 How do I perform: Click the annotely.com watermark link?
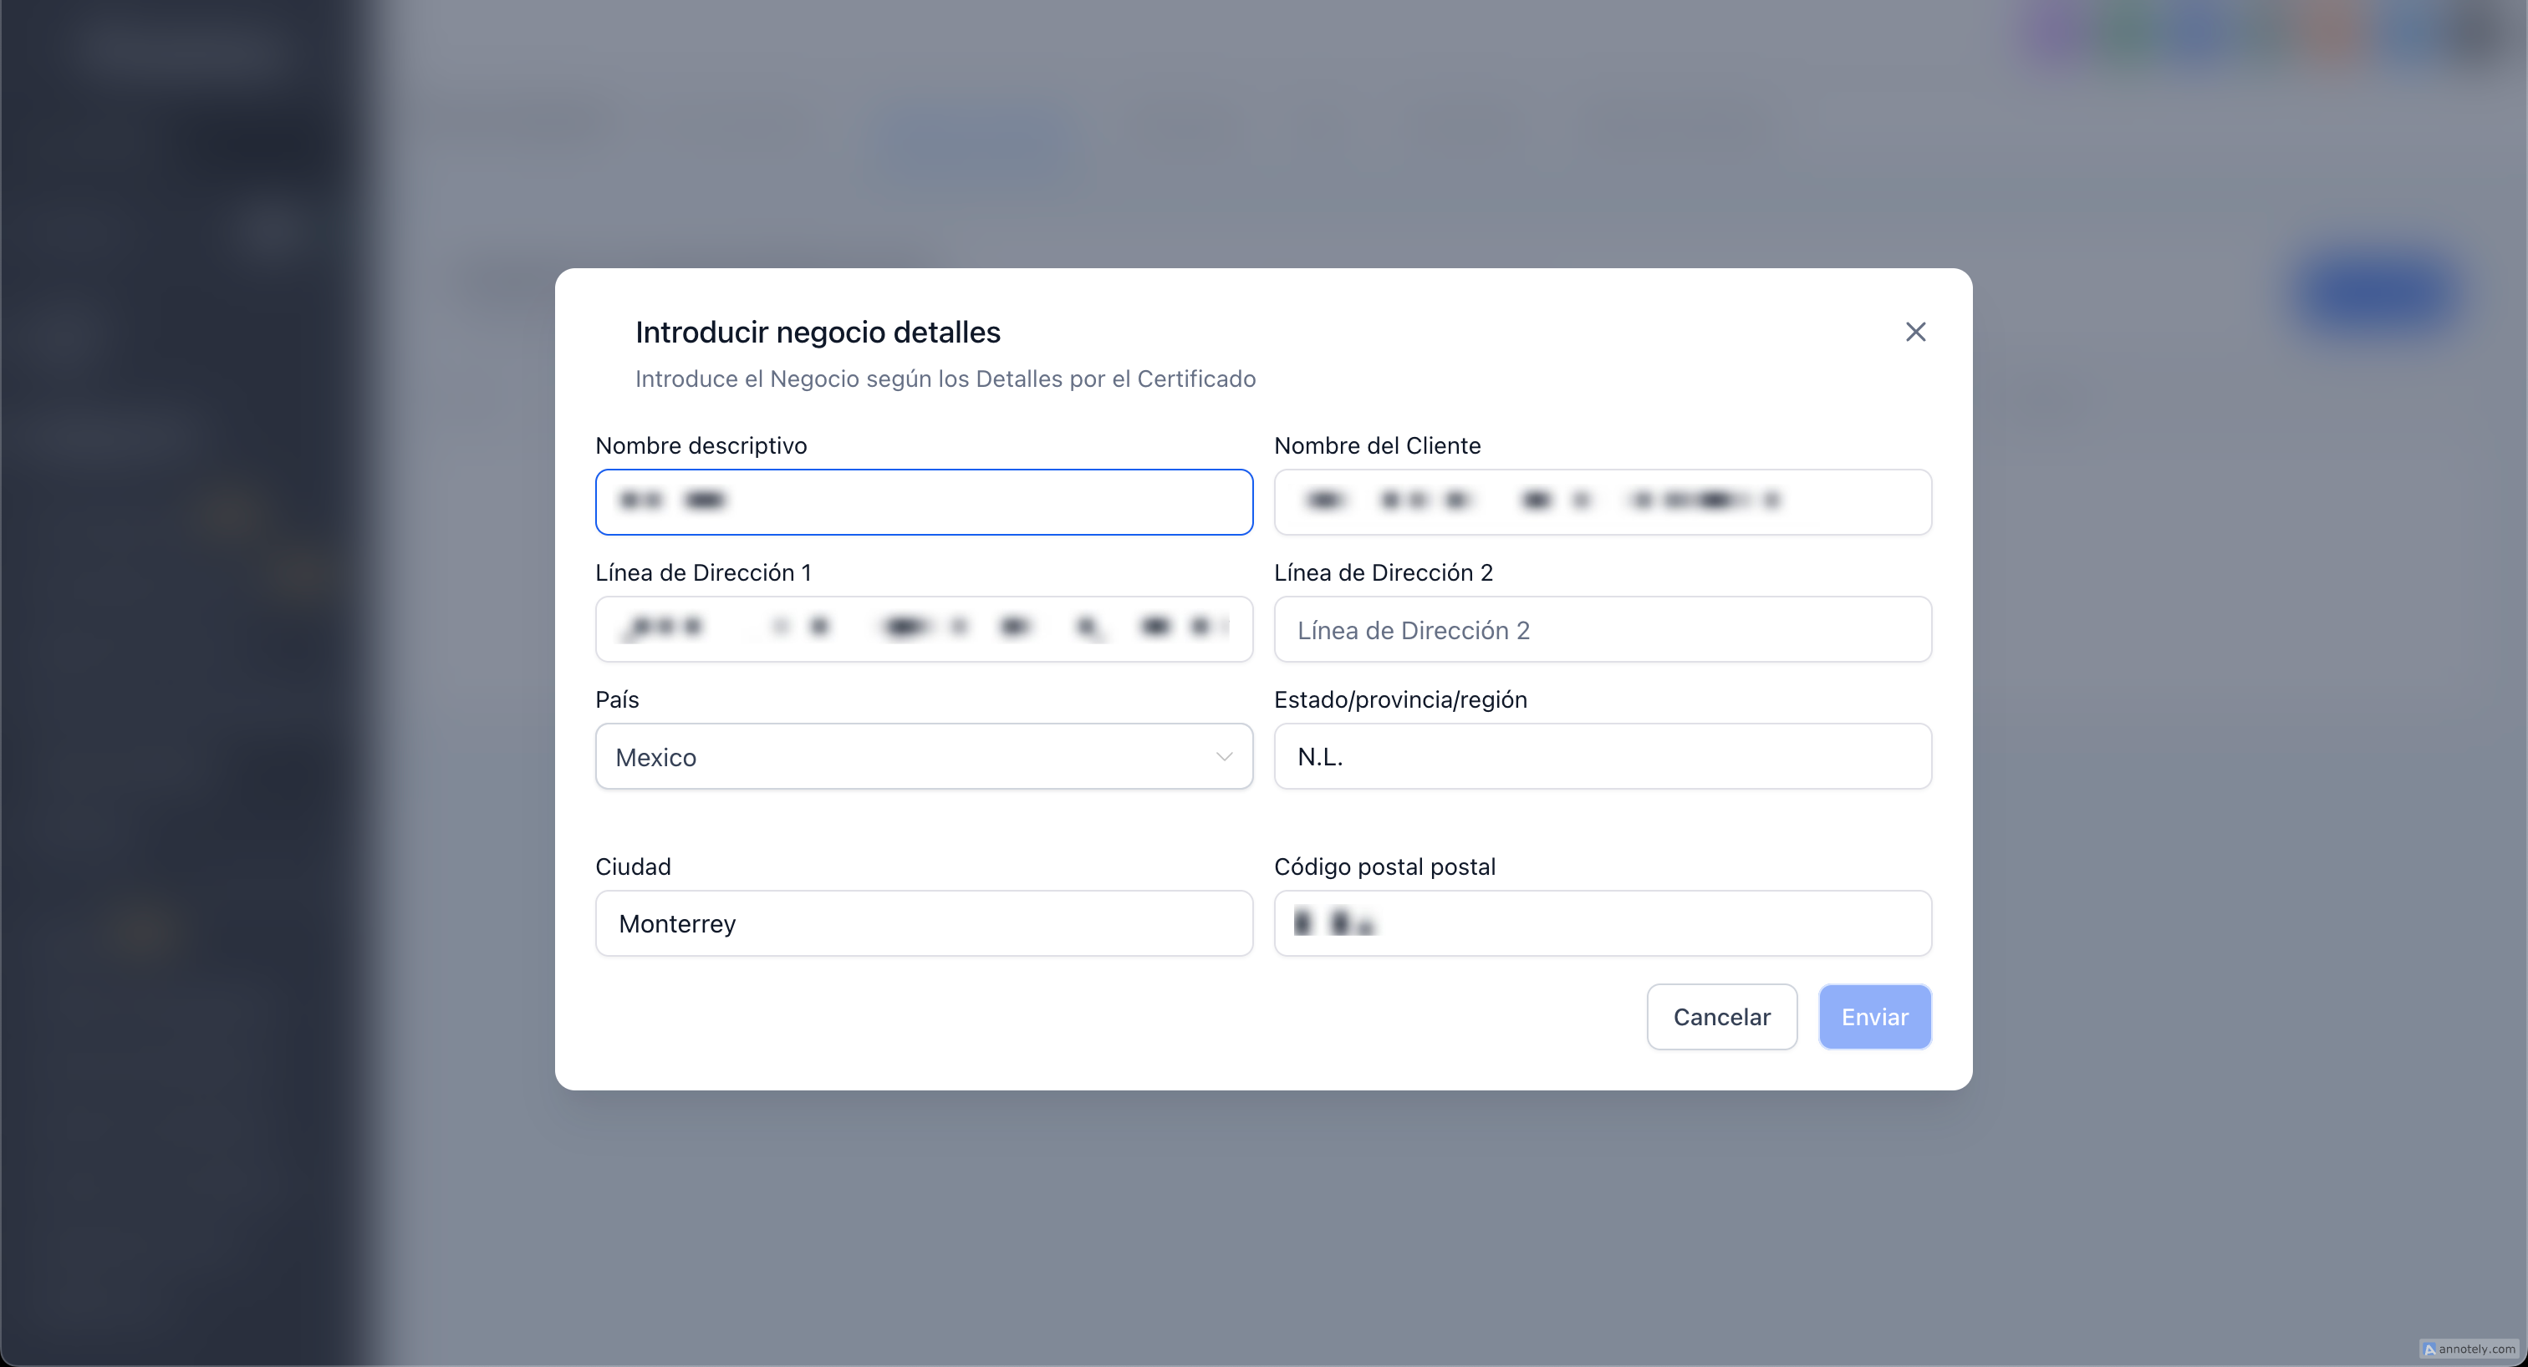point(2469,1349)
